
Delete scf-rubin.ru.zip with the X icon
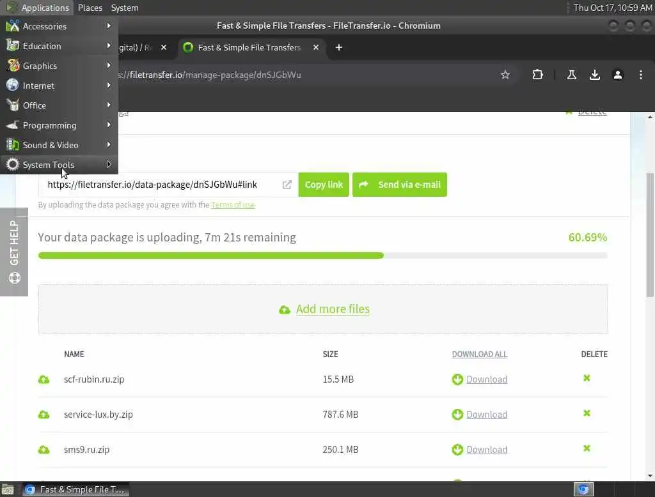point(587,378)
